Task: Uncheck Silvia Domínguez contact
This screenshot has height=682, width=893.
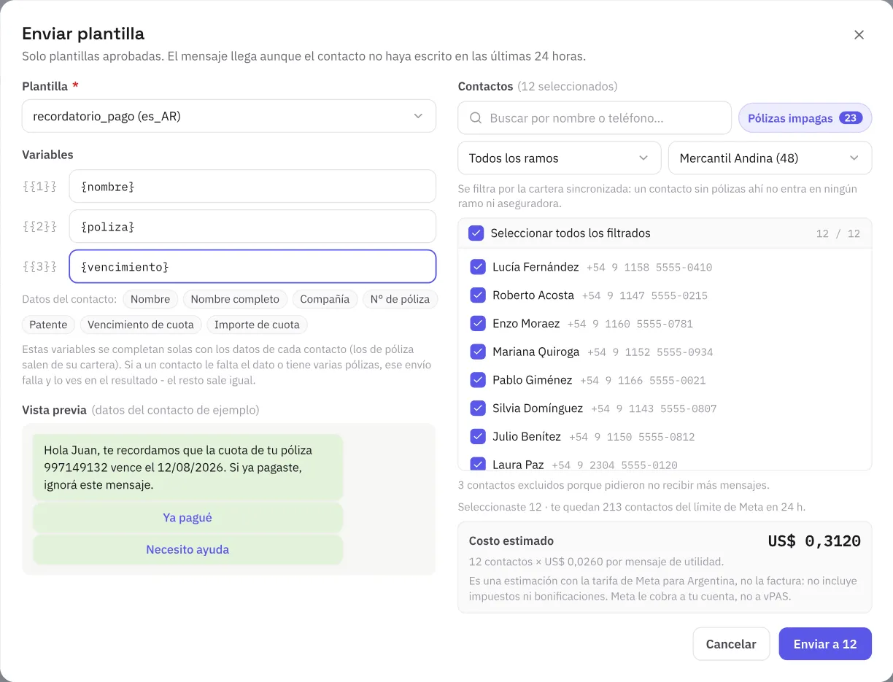Action: pos(478,408)
